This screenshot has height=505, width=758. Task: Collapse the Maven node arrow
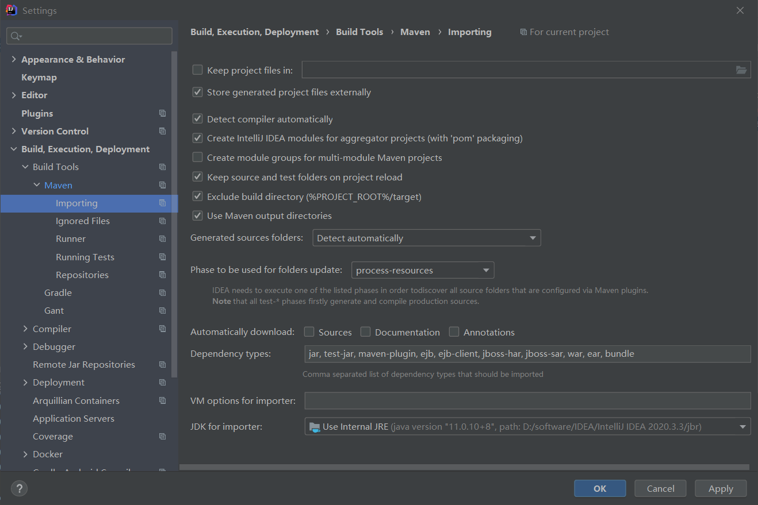click(37, 185)
